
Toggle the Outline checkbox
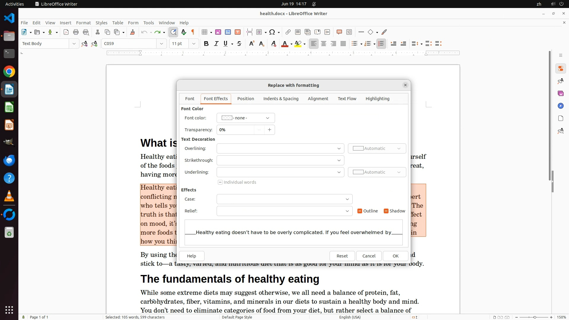(360, 211)
